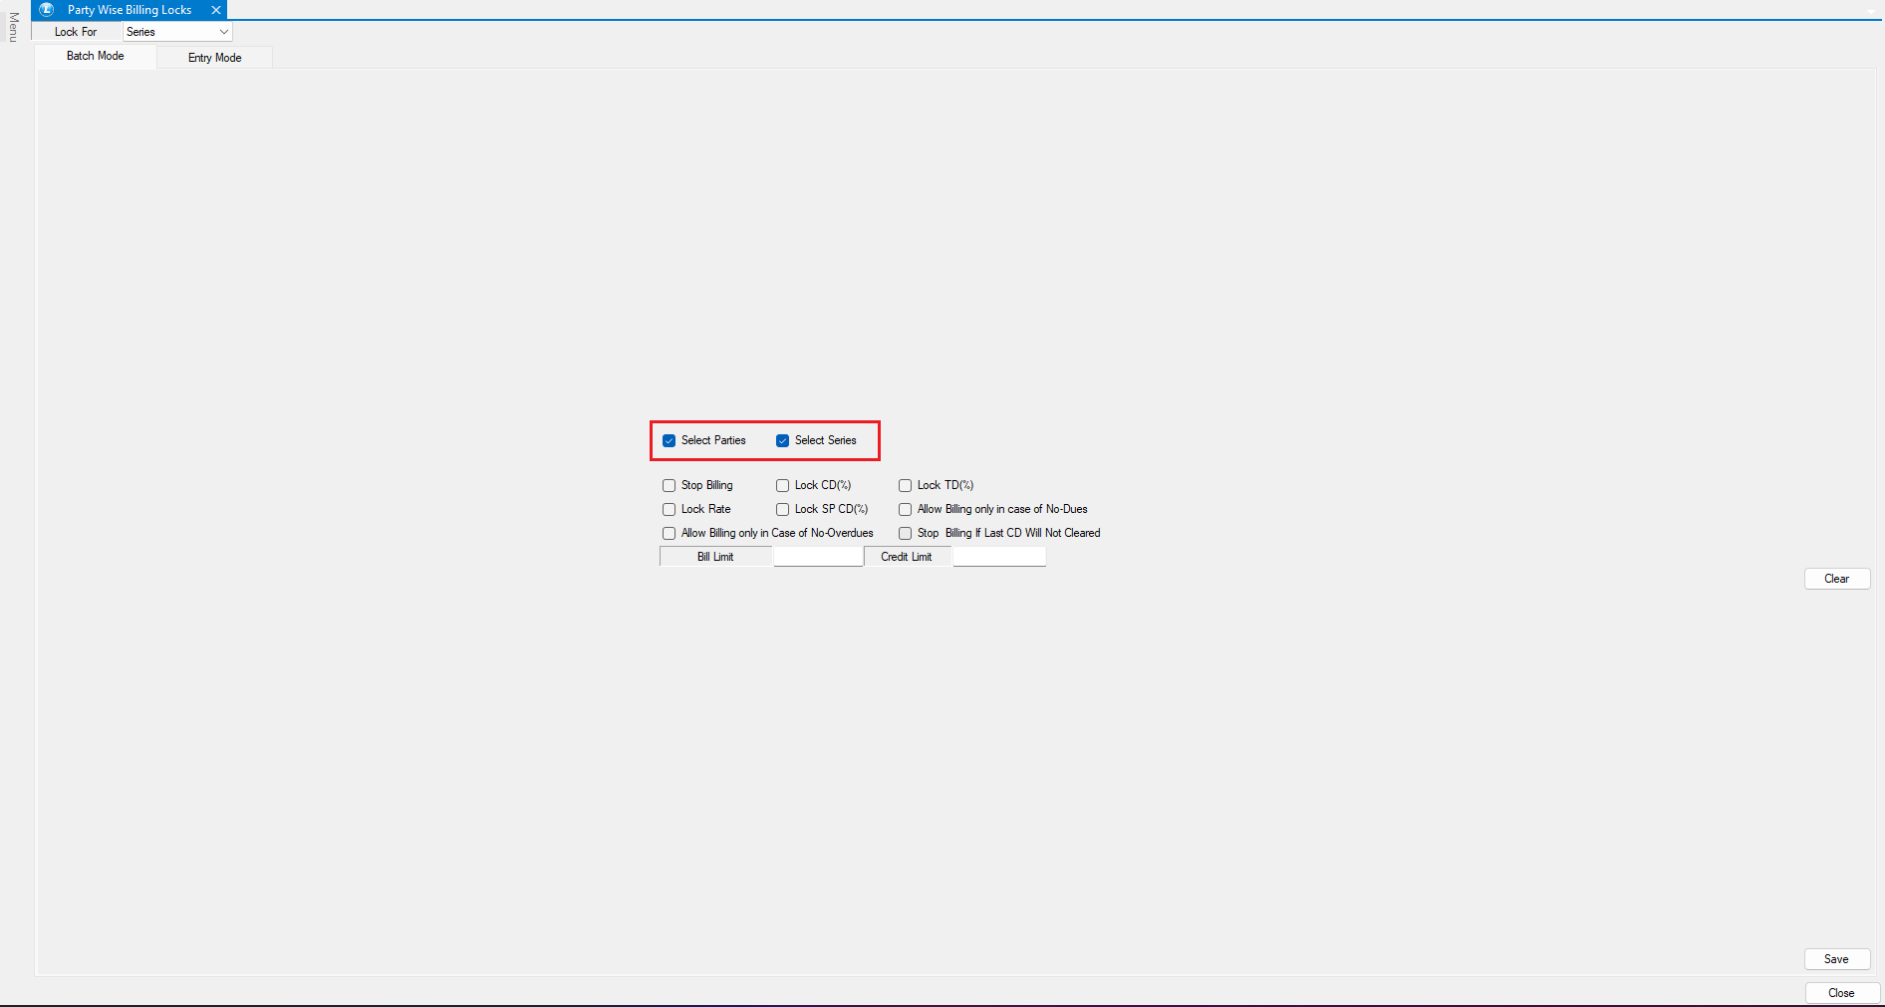
Task: Switch to the Batch Mode tab
Action: 96,57
